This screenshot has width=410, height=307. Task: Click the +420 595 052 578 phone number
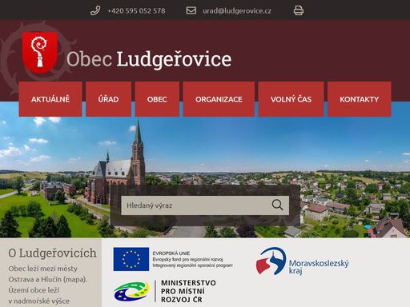[x=136, y=11]
